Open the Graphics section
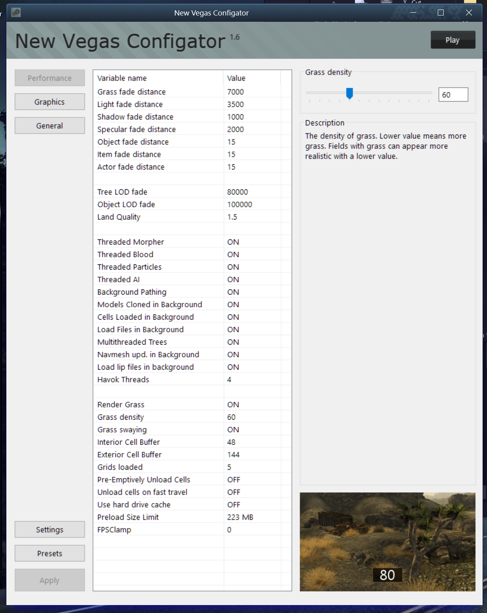 [x=50, y=102]
